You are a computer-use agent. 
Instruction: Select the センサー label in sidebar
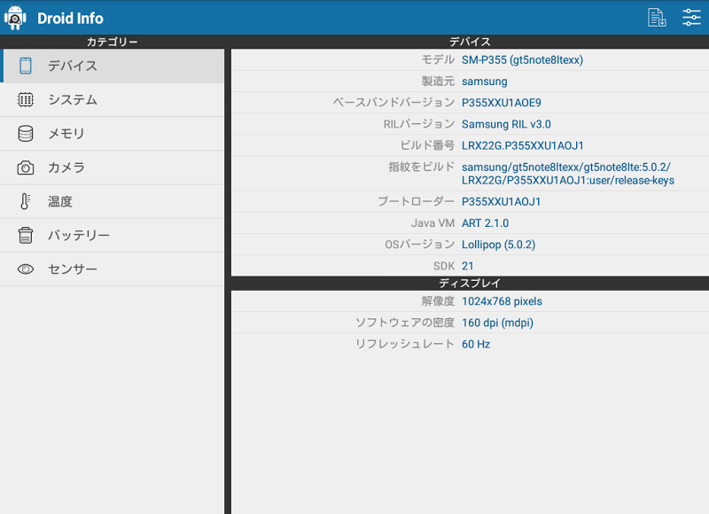[73, 269]
